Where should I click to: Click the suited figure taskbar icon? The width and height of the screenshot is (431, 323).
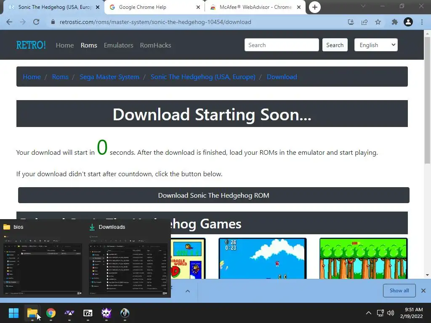coord(125,313)
